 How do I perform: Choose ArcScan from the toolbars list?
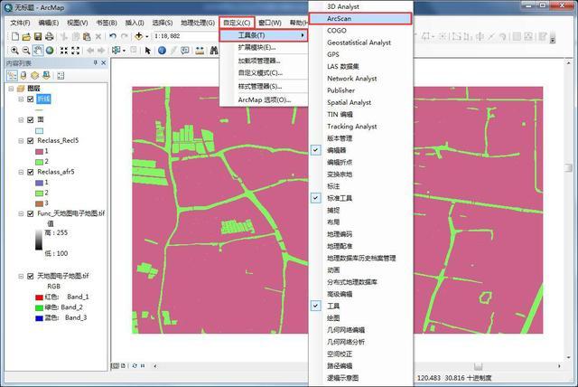(x=360, y=18)
